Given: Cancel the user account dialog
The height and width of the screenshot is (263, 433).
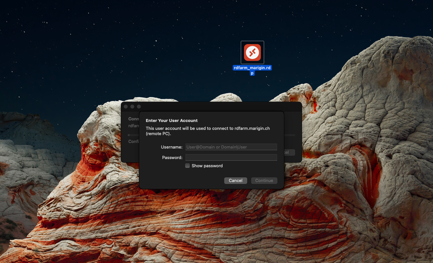Looking at the screenshot, I should [235, 180].
